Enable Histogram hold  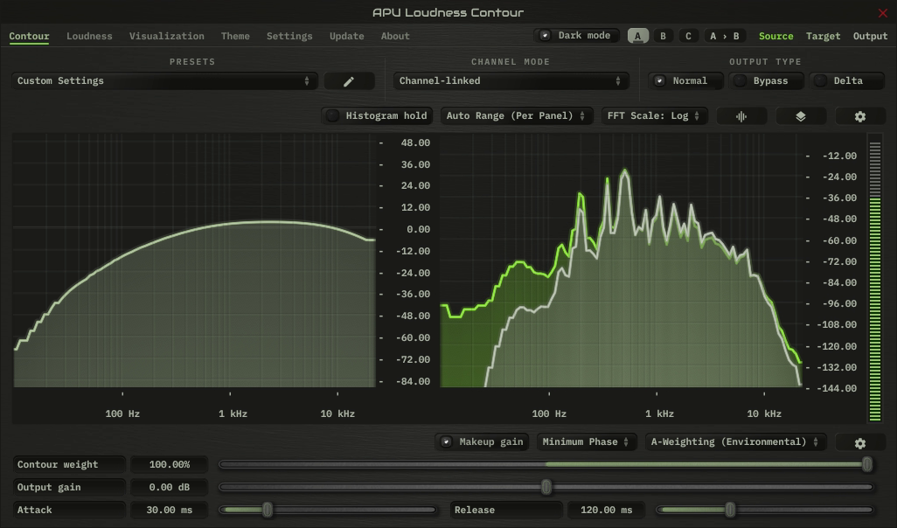(378, 115)
